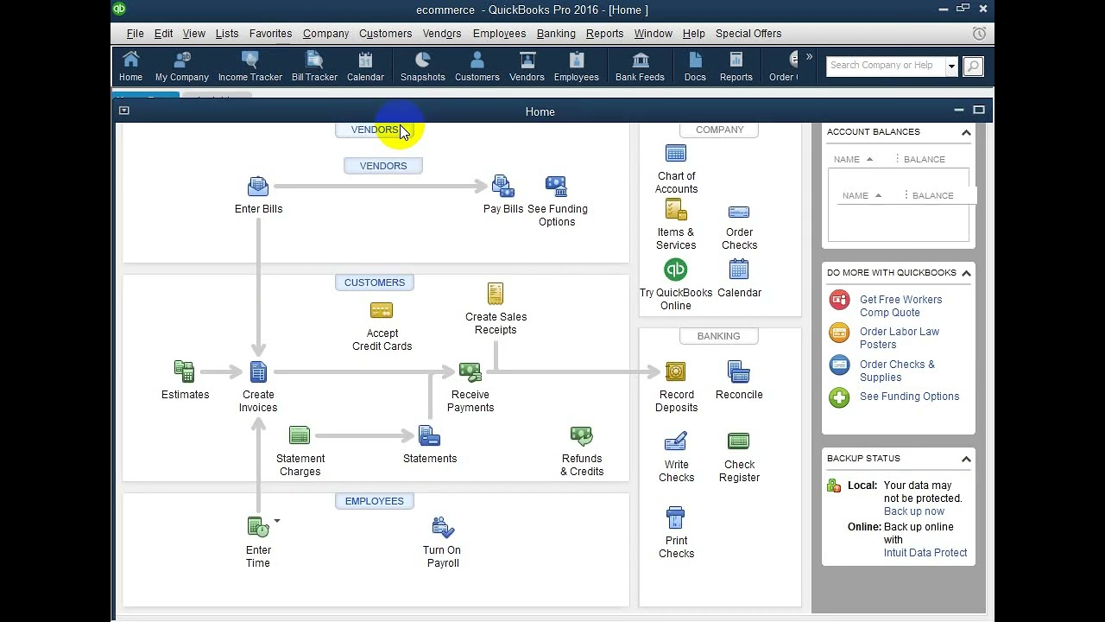Open the Edit menu
Screen dimensions: 1105x622
click(x=163, y=34)
